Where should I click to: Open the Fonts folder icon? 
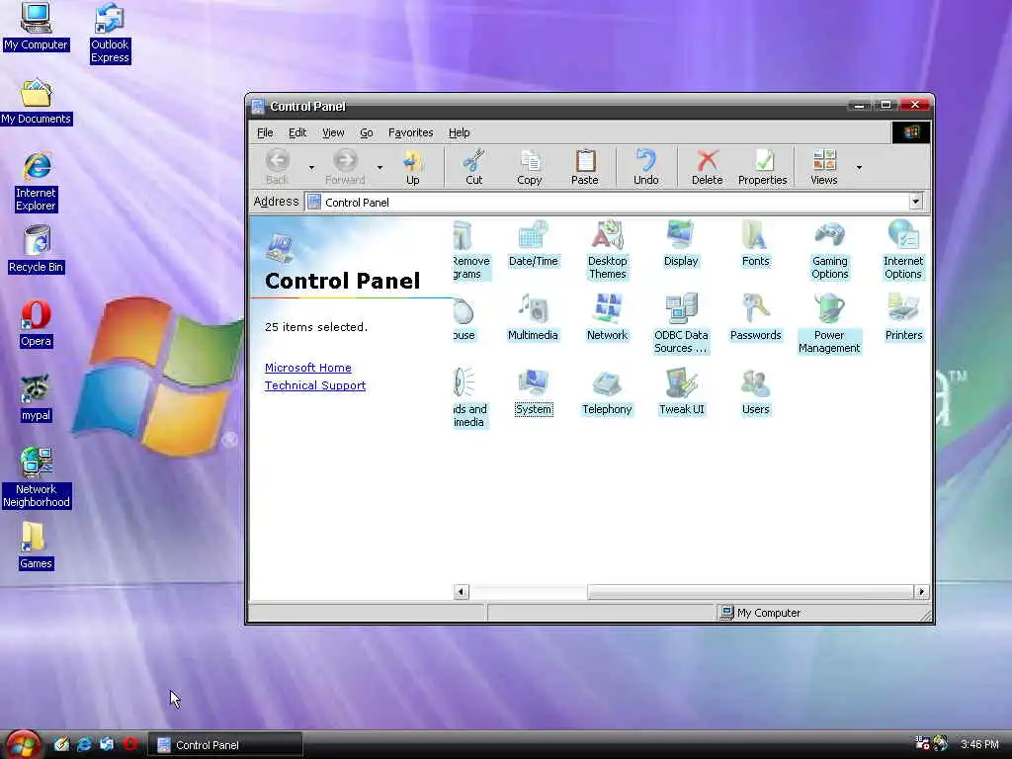pyautogui.click(x=755, y=243)
